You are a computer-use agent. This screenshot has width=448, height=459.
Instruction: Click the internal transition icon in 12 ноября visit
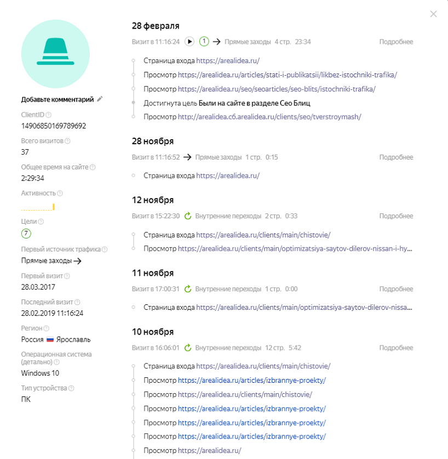click(188, 216)
